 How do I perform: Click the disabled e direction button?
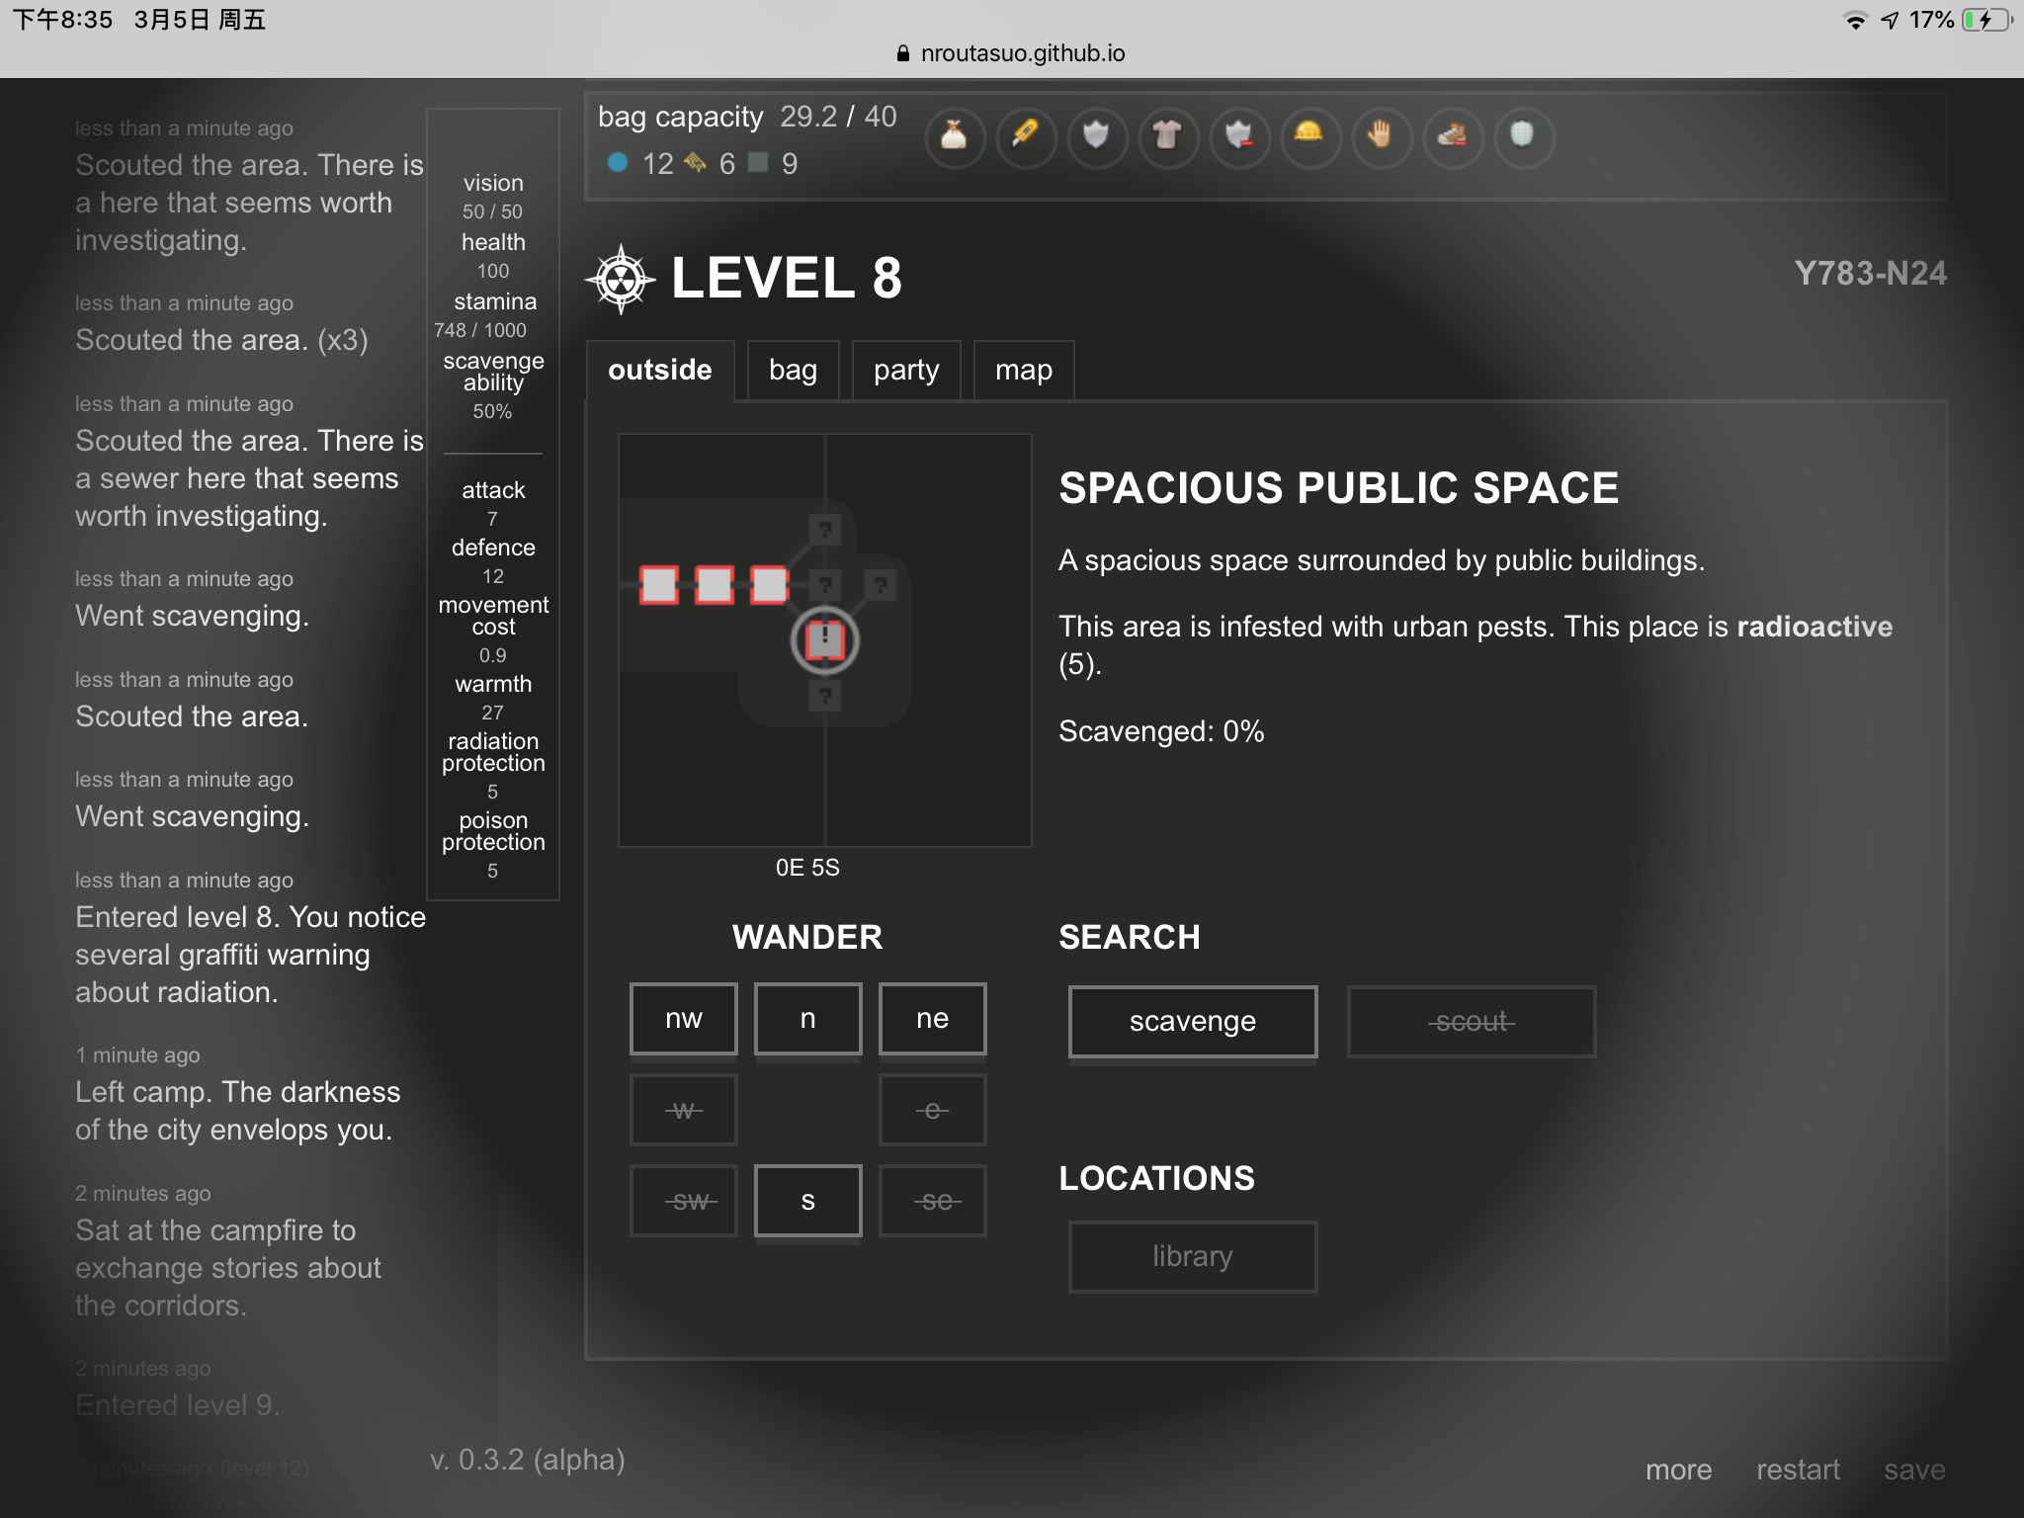(x=933, y=1110)
